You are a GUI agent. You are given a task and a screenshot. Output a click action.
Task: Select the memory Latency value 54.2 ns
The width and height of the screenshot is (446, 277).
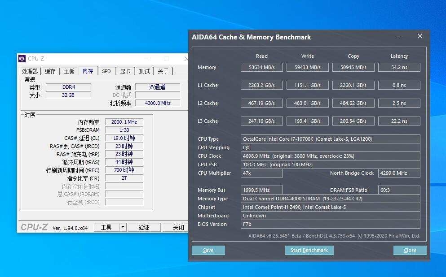tap(399, 67)
